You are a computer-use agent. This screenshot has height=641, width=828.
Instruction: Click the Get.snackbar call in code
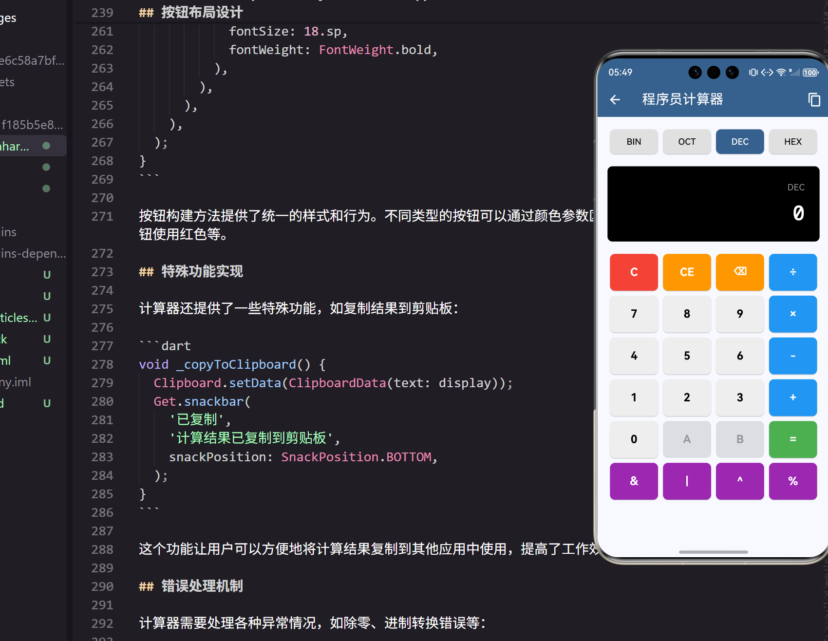[x=202, y=401]
